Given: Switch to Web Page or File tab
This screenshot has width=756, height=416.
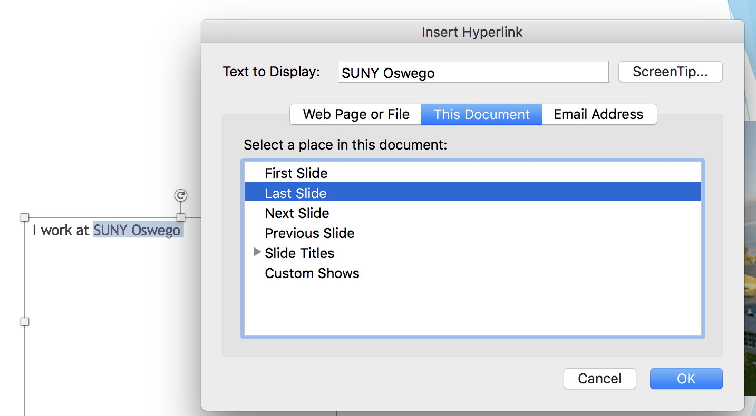Looking at the screenshot, I should pos(356,114).
